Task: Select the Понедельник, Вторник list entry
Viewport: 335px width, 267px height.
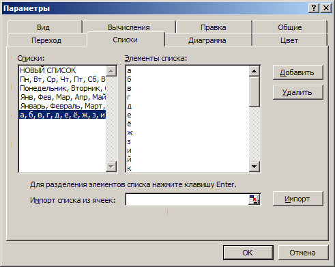Action: click(x=62, y=88)
